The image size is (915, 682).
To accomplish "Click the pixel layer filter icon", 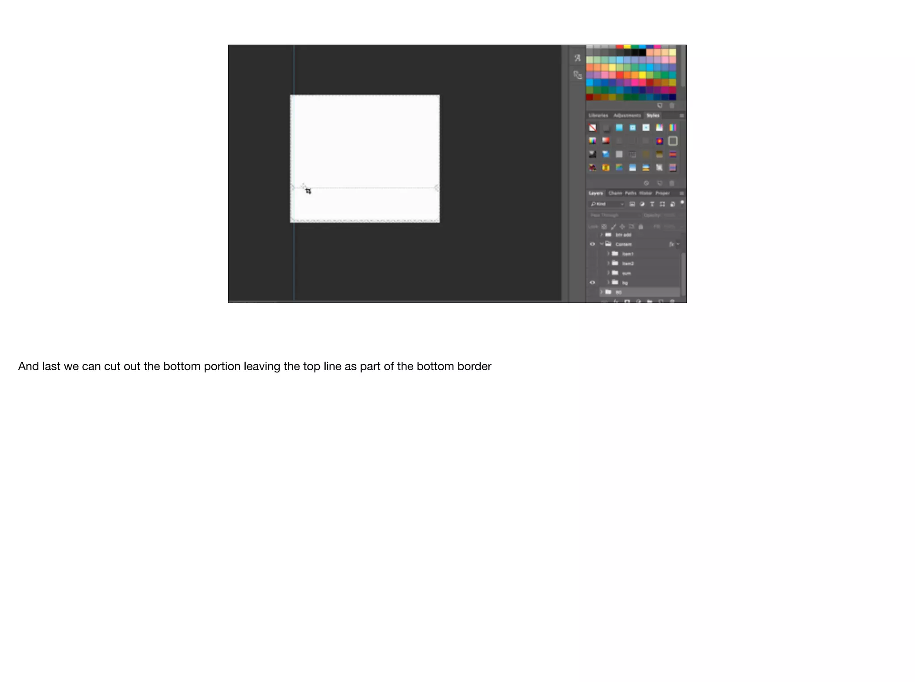I will point(632,204).
